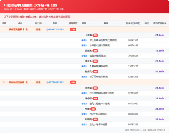Screen dimensions: 169x133
Task: Select average time 20.4min
Action: [x=160, y=35]
